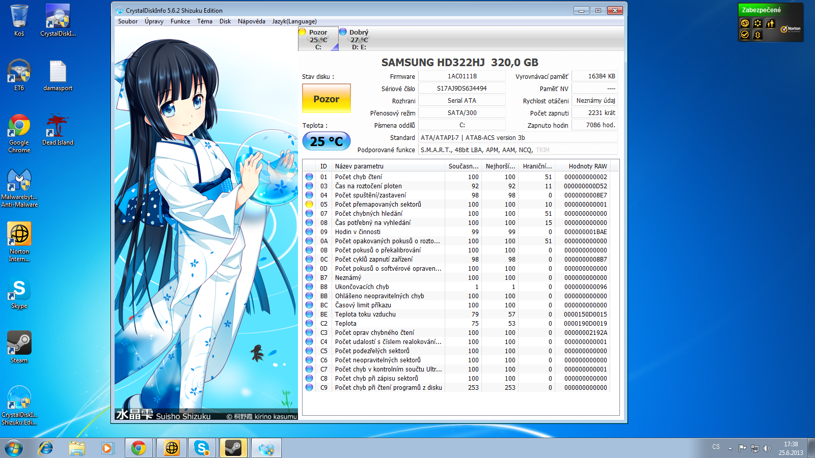This screenshot has width=815, height=458.
Task: Select the Dobrý D: E: disk tab
Action: click(x=359, y=39)
